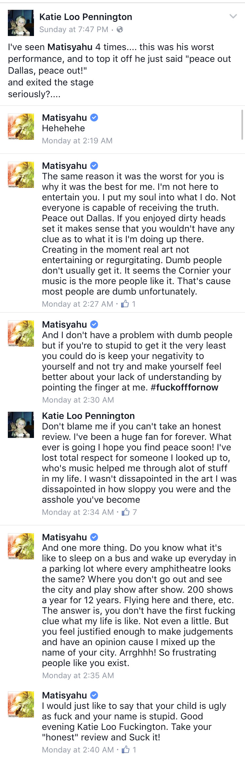Tap Matisyahu's avatar beside Hehehehe comment
The height and width of the screenshot is (760, 245).
pos(21,127)
